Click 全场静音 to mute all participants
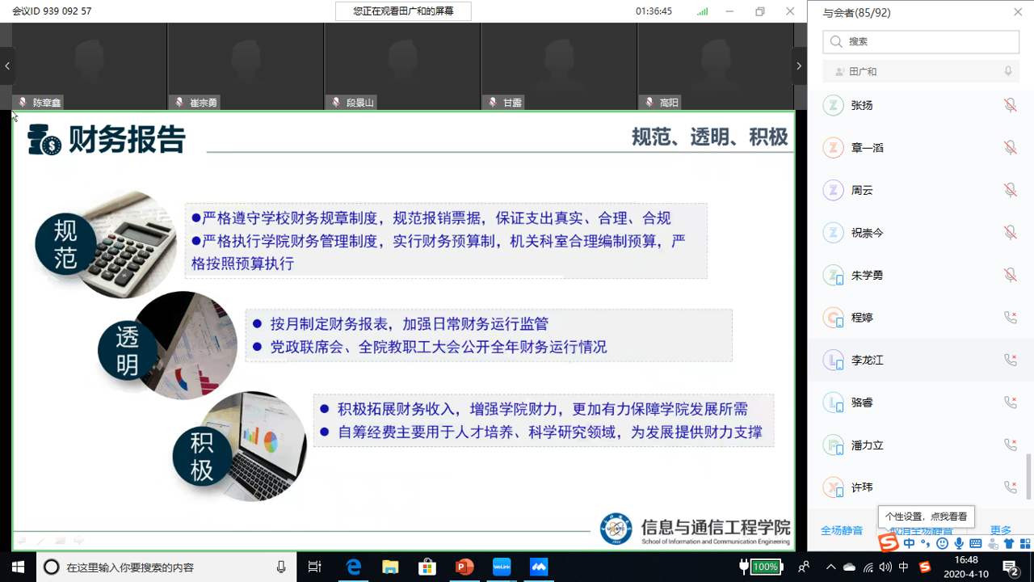The image size is (1034, 582). click(842, 531)
